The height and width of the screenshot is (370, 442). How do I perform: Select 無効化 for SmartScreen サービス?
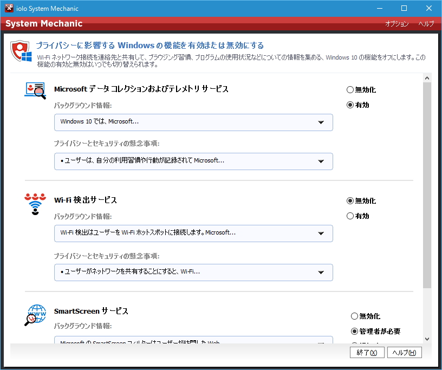pos(366,316)
